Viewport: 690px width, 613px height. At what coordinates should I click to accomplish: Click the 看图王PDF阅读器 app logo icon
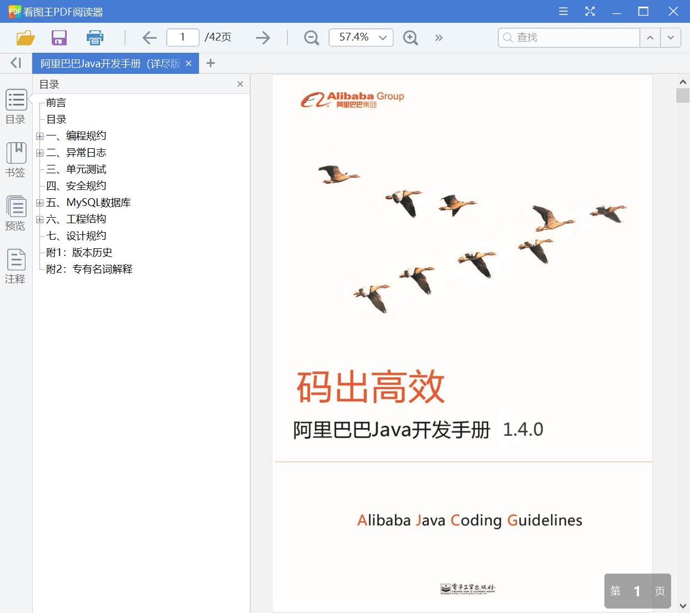tap(14, 11)
